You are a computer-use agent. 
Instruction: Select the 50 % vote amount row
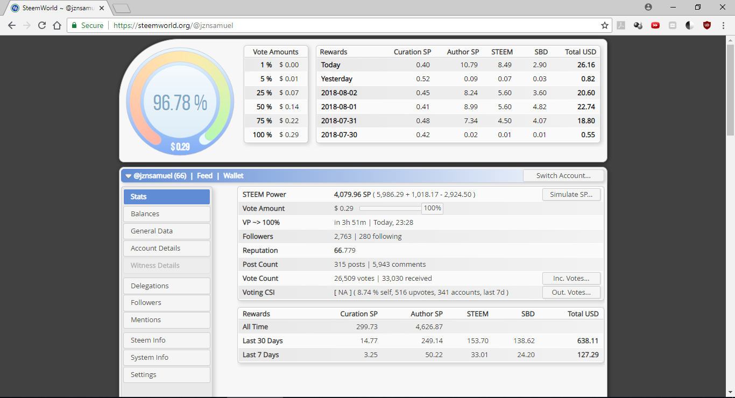tap(276, 107)
